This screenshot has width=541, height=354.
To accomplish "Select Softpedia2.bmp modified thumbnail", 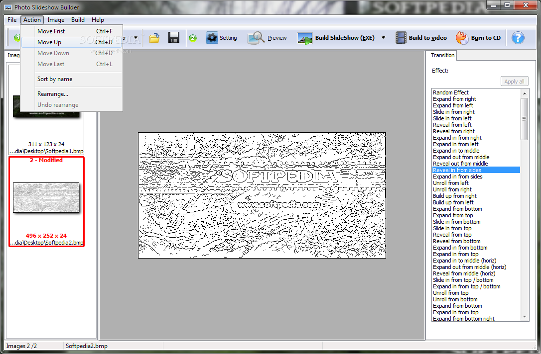I will [x=46, y=201].
